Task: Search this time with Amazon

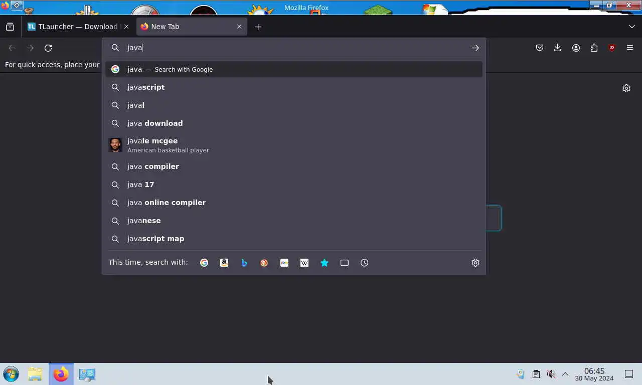Action: [224, 263]
